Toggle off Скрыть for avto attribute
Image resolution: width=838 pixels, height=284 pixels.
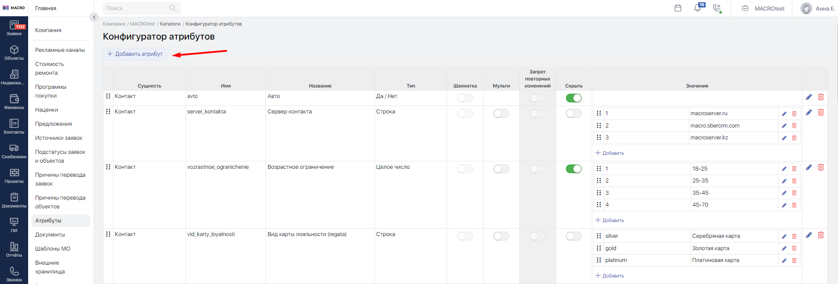click(573, 98)
